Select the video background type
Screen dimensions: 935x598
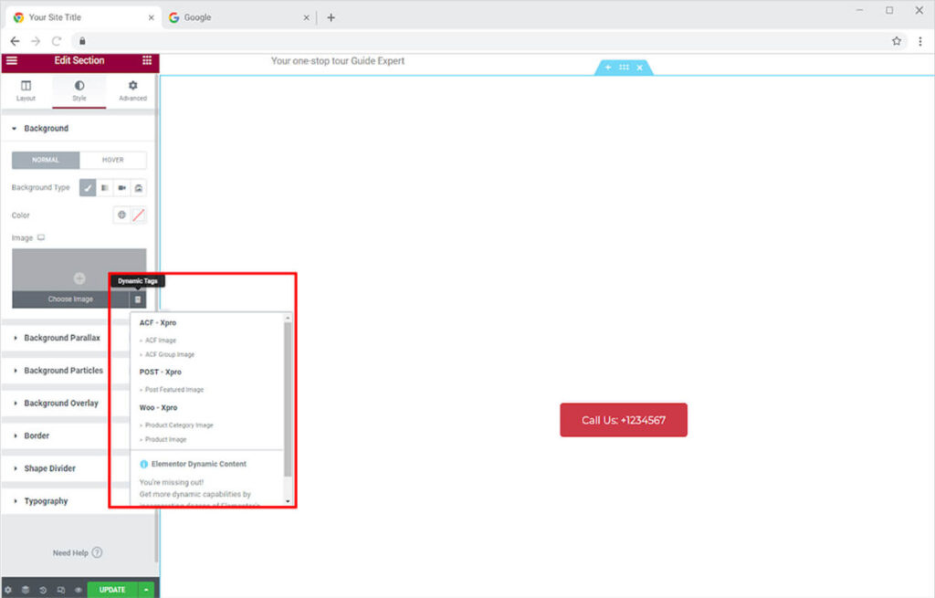121,188
